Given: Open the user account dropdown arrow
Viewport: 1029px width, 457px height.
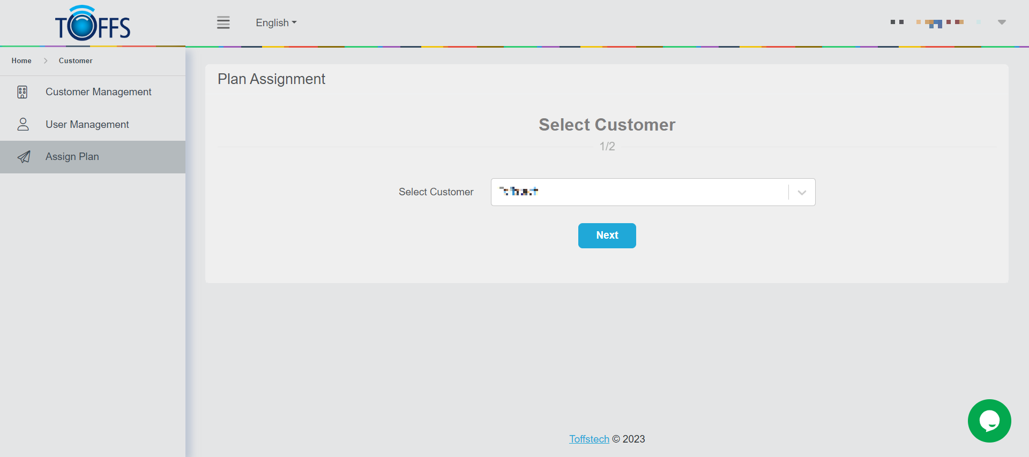Looking at the screenshot, I should point(1002,22).
